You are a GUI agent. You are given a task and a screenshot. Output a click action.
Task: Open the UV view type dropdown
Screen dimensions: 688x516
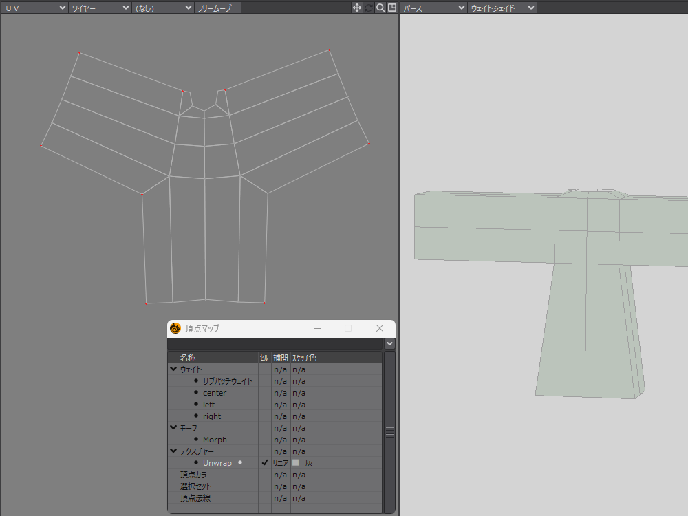click(x=34, y=8)
